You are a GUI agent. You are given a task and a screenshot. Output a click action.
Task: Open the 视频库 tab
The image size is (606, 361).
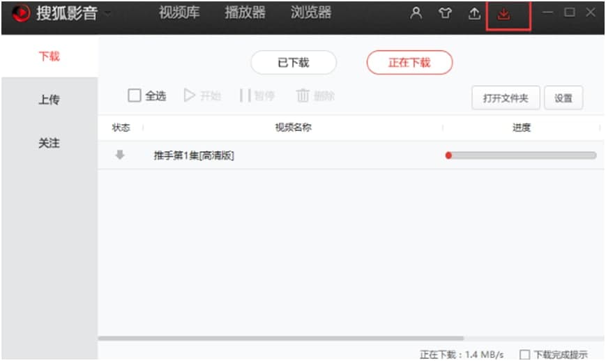tap(179, 13)
